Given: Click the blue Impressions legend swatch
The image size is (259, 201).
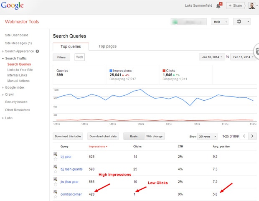Looking at the screenshot, I should 111,71.
